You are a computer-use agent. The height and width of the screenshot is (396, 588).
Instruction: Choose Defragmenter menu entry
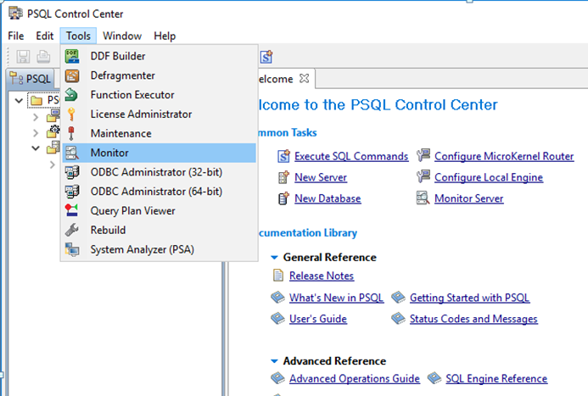click(160, 75)
